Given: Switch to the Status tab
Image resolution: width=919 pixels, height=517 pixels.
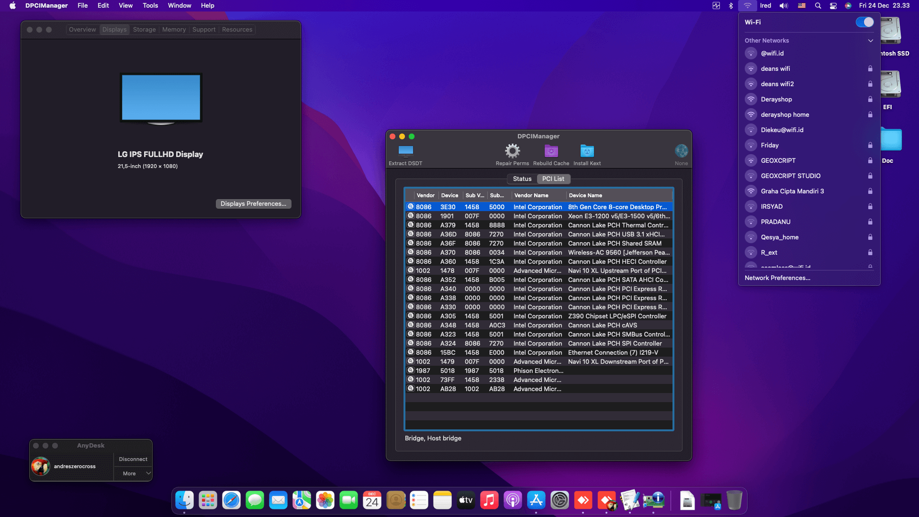Looking at the screenshot, I should [x=522, y=179].
